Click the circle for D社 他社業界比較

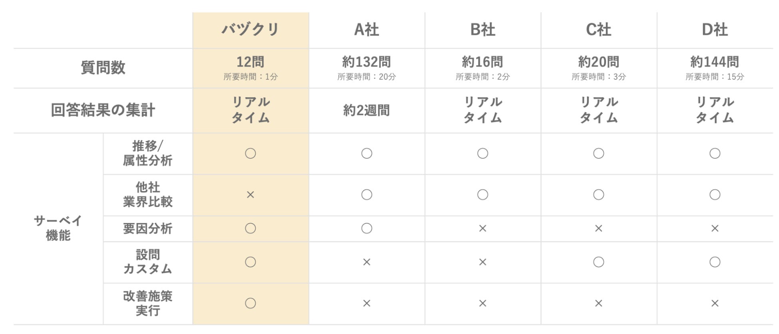715,195
